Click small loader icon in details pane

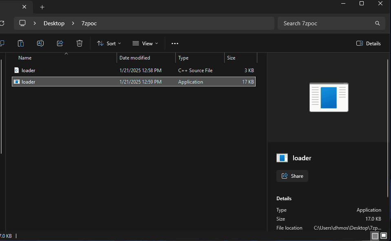pos(282,158)
